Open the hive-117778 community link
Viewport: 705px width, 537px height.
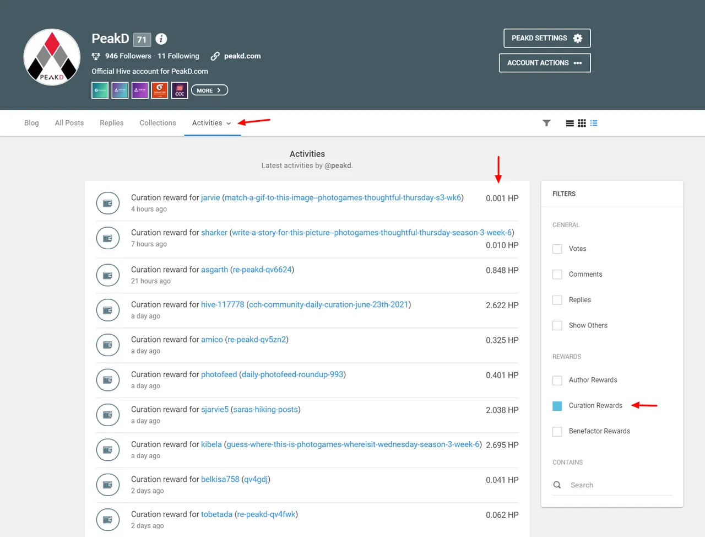click(223, 304)
